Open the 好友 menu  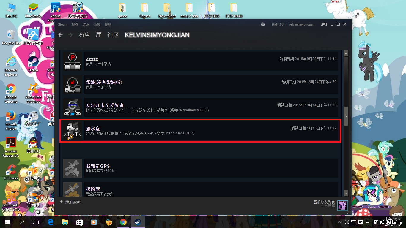pos(86,25)
